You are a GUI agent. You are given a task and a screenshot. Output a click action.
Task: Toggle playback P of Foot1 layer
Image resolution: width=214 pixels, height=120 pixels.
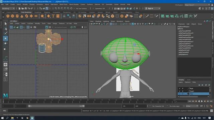pyautogui.click(x=183, y=91)
